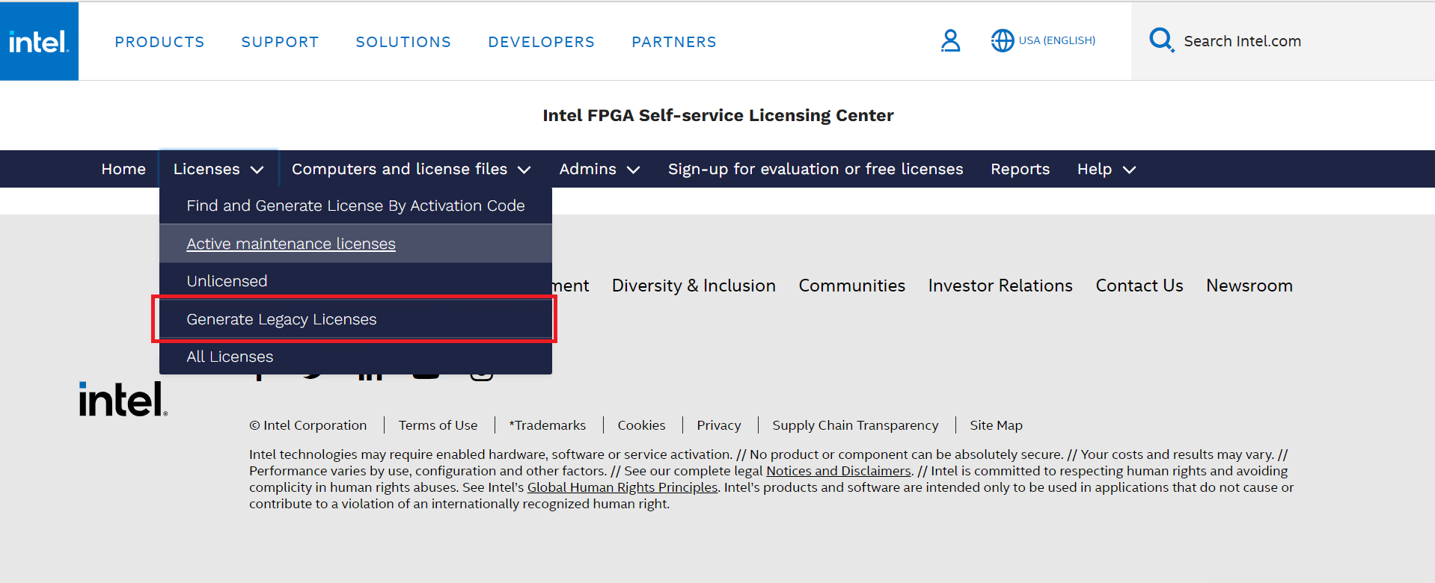Viewport: 1435px width, 583px height.
Task: Click the Intel logo in header
Action: pos(39,41)
